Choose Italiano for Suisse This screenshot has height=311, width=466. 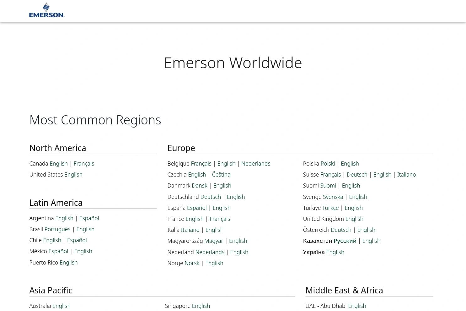tap(407, 174)
